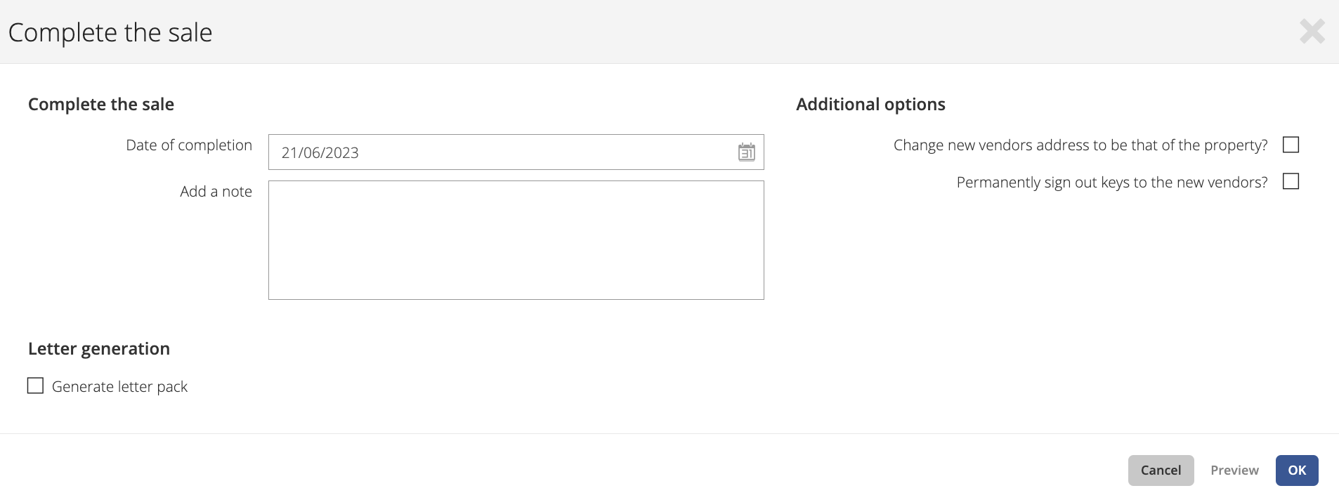Click the Change new vendors address label
The width and height of the screenshot is (1339, 500).
(x=1080, y=145)
